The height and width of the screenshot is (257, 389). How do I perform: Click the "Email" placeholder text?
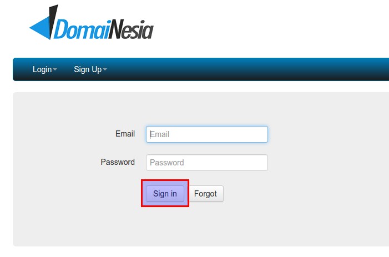(x=160, y=134)
